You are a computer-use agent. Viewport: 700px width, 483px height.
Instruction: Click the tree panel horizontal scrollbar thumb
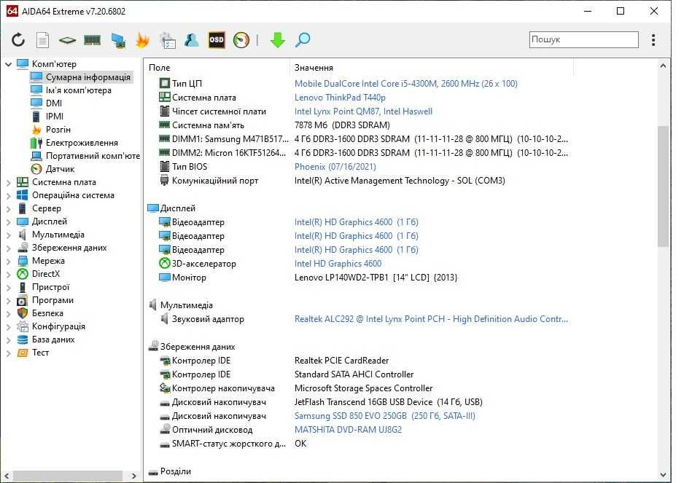pyautogui.click(x=67, y=476)
